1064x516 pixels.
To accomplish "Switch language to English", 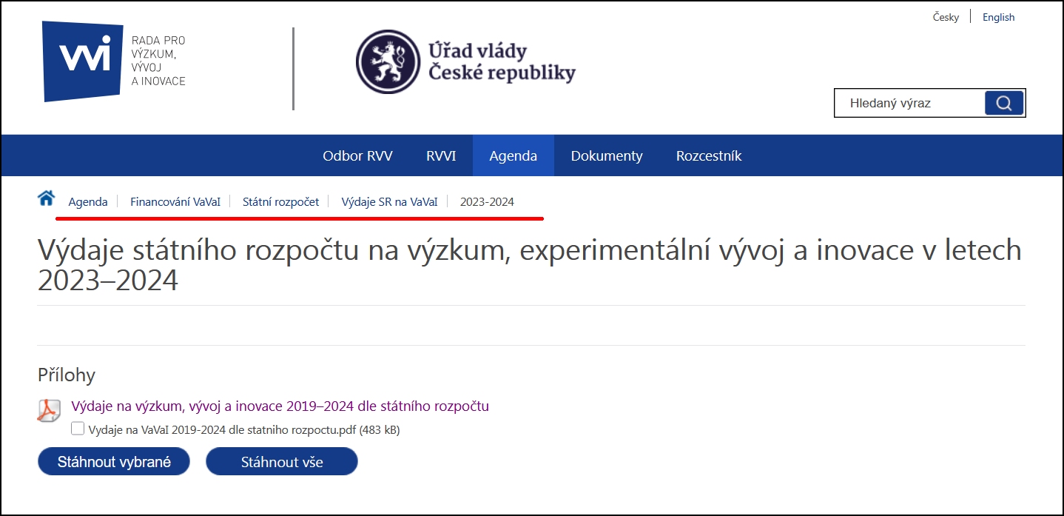I will [998, 17].
